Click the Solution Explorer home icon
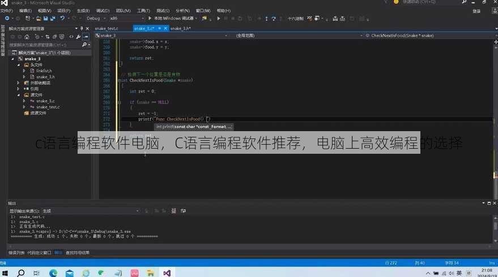498x277 pixels. tap(27, 37)
